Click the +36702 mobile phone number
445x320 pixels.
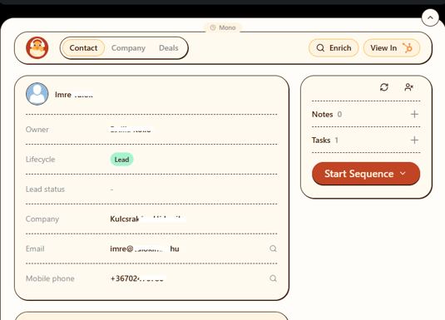(x=138, y=278)
